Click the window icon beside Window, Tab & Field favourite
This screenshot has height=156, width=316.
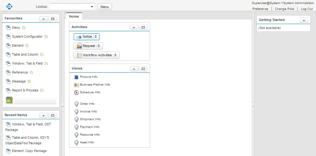pos(8,64)
